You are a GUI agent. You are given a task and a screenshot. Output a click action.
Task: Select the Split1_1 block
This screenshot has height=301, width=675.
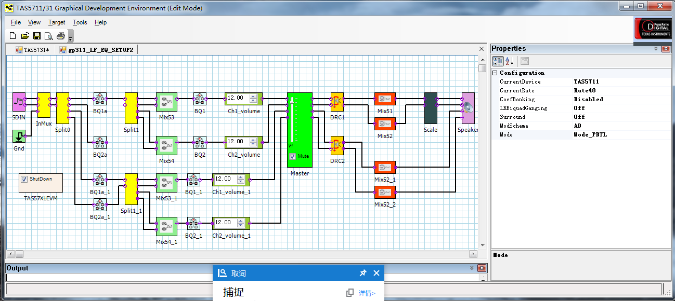(131, 189)
